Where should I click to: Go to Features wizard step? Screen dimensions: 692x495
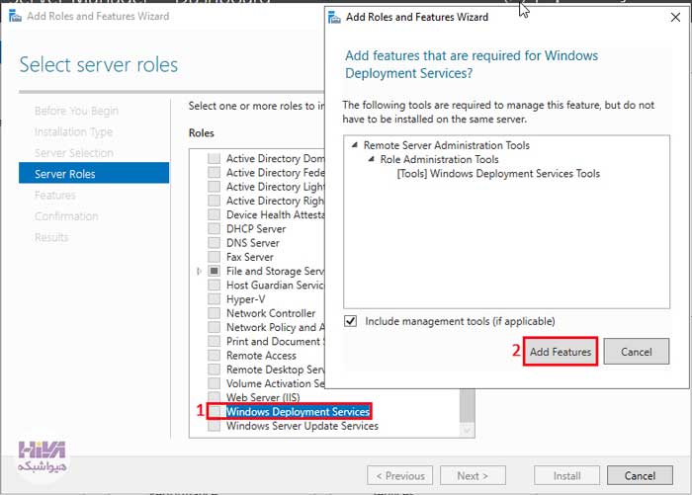pos(55,195)
